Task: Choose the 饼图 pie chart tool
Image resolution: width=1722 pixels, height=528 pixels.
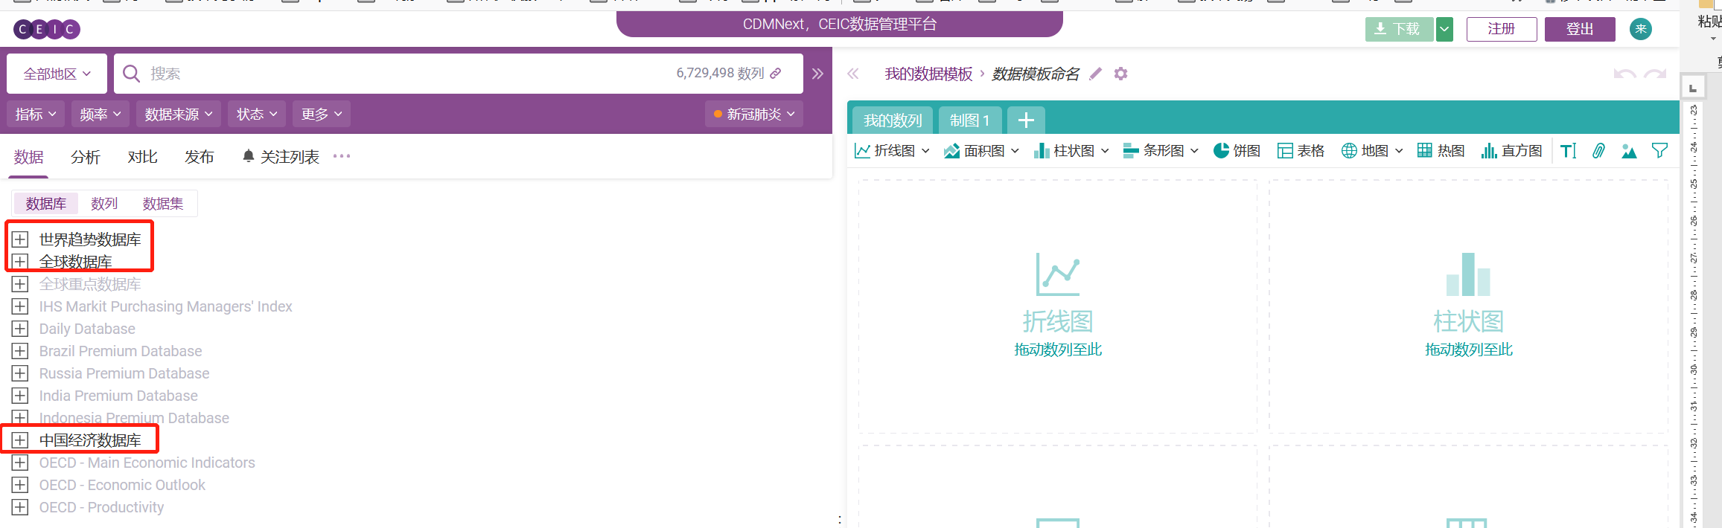Action: (x=1237, y=151)
